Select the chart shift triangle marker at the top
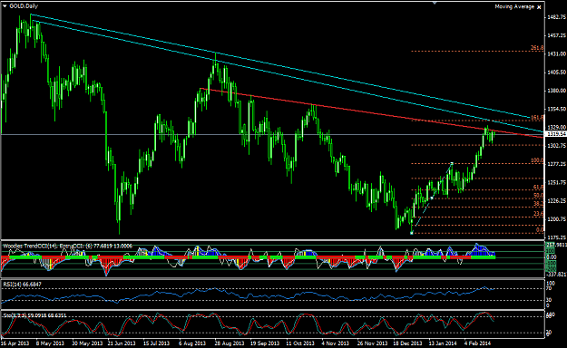 click(x=435, y=3)
